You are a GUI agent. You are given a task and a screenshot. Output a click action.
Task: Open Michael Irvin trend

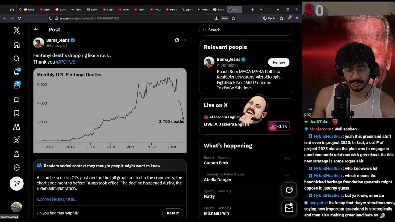[216, 213]
